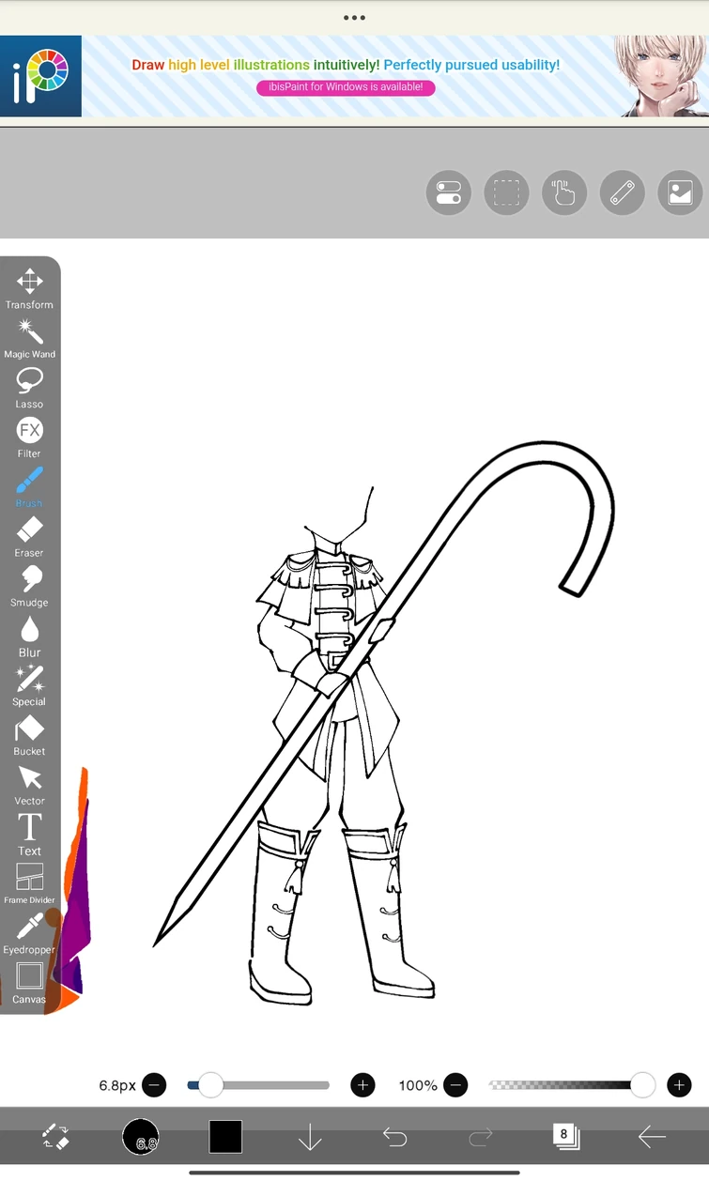This screenshot has width=709, height=1181.
Task: Select the Magic Wand tool
Action: tap(29, 339)
